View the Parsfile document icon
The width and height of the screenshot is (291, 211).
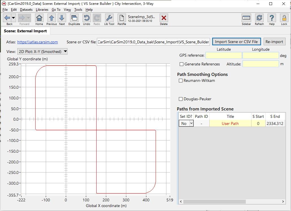click(122, 18)
